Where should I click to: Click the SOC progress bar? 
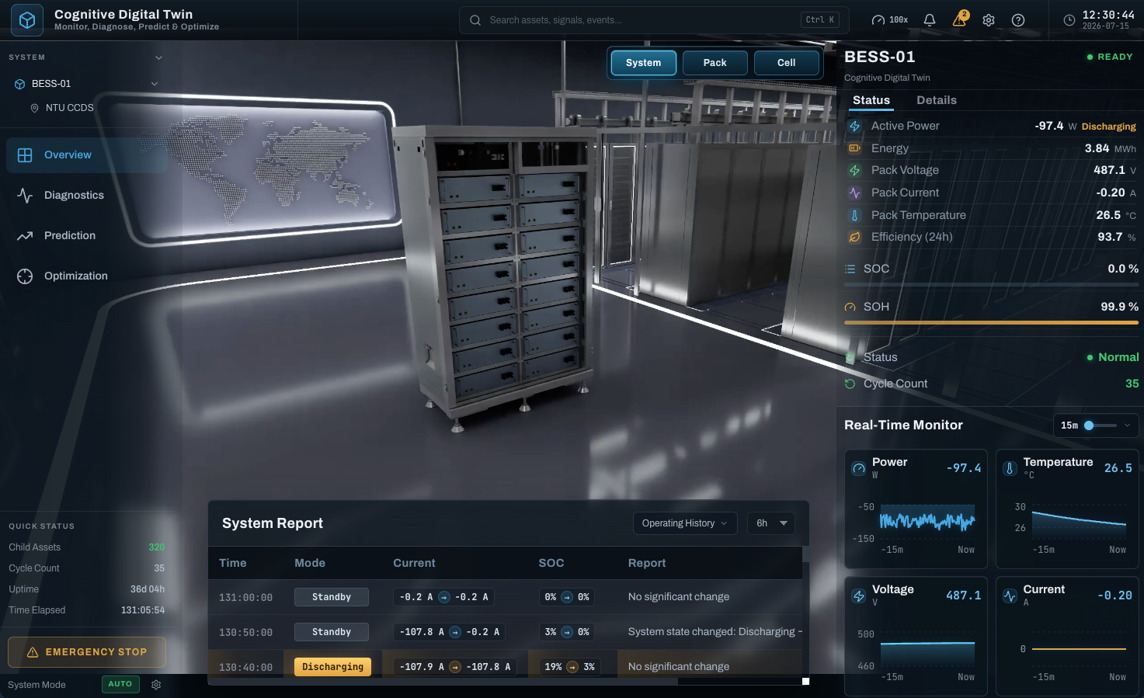pyautogui.click(x=991, y=285)
